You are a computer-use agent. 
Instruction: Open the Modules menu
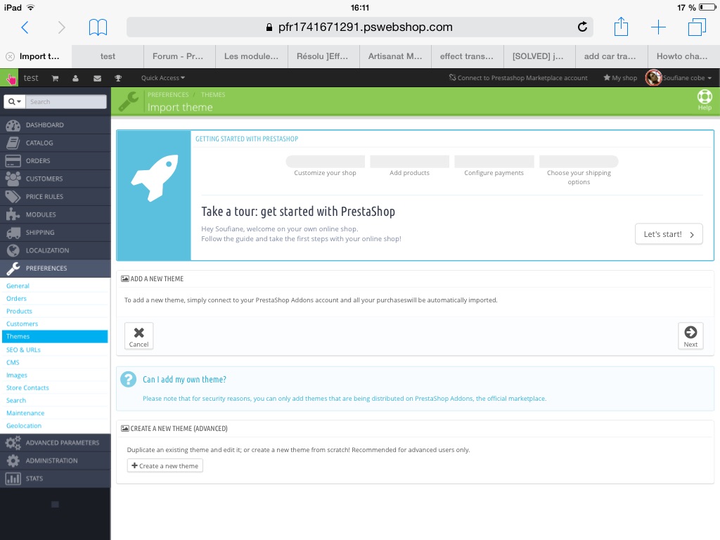click(55, 214)
